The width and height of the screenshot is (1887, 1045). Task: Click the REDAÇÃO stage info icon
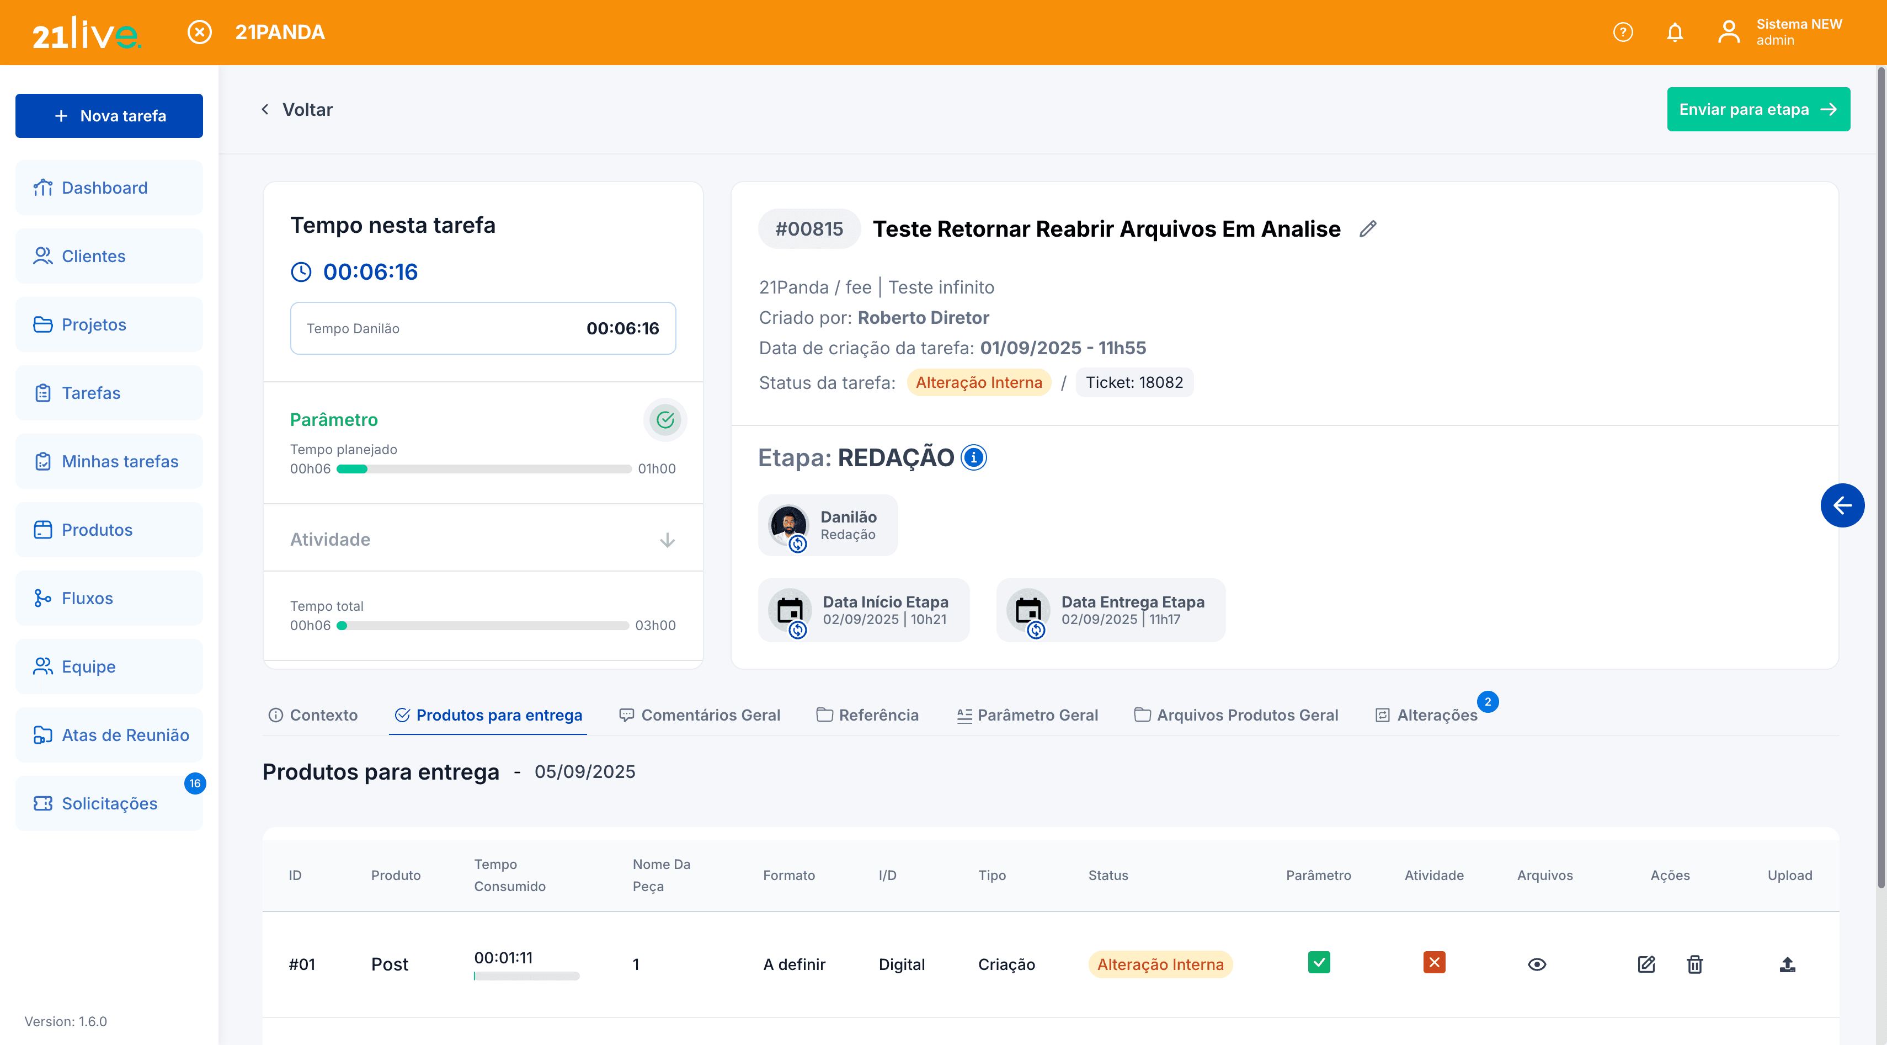[x=973, y=458]
